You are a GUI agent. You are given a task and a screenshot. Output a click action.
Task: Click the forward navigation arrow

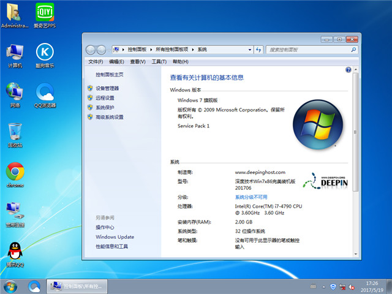[101, 50]
